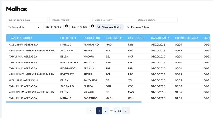213x118 pixels.
Task: Click the CGB base destino cell
Action: click(x=130, y=86)
